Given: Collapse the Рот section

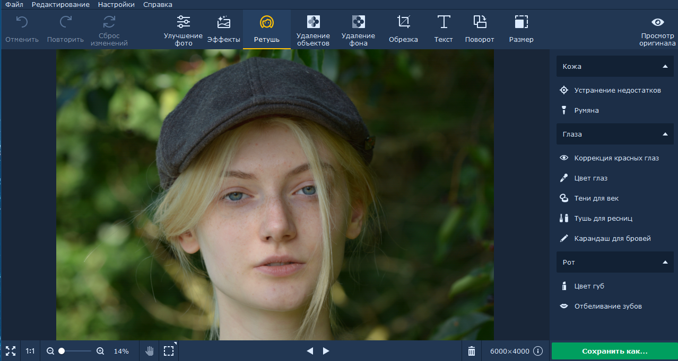Looking at the screenshot, I should pos(665,263).
